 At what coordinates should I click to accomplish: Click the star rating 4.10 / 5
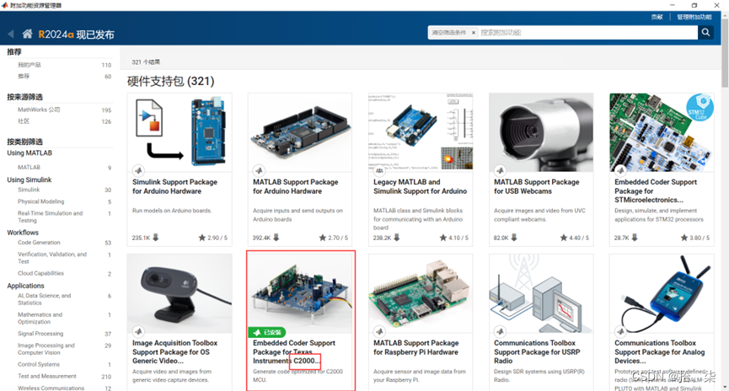(x=453, y=238)
